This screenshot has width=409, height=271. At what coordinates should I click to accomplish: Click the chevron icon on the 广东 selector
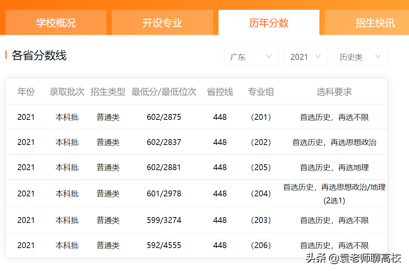click(269, 56)
